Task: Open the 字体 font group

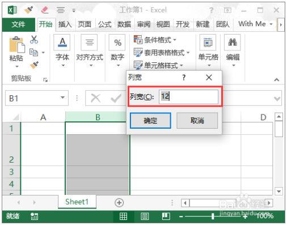Action: pyautogui.click(x=62, y=50)
